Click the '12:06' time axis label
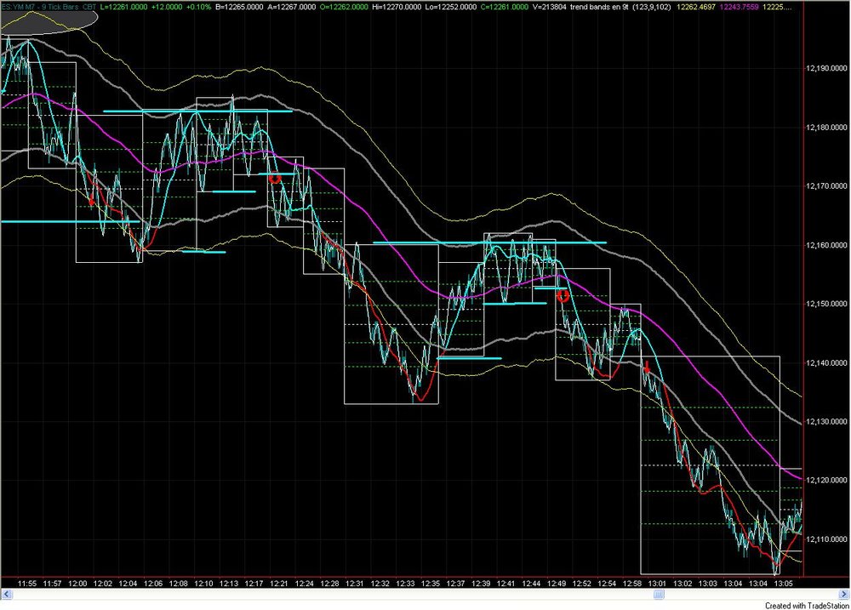Image resolution: width=851 pixels, height=610 pixels. [x=153, y=584]
